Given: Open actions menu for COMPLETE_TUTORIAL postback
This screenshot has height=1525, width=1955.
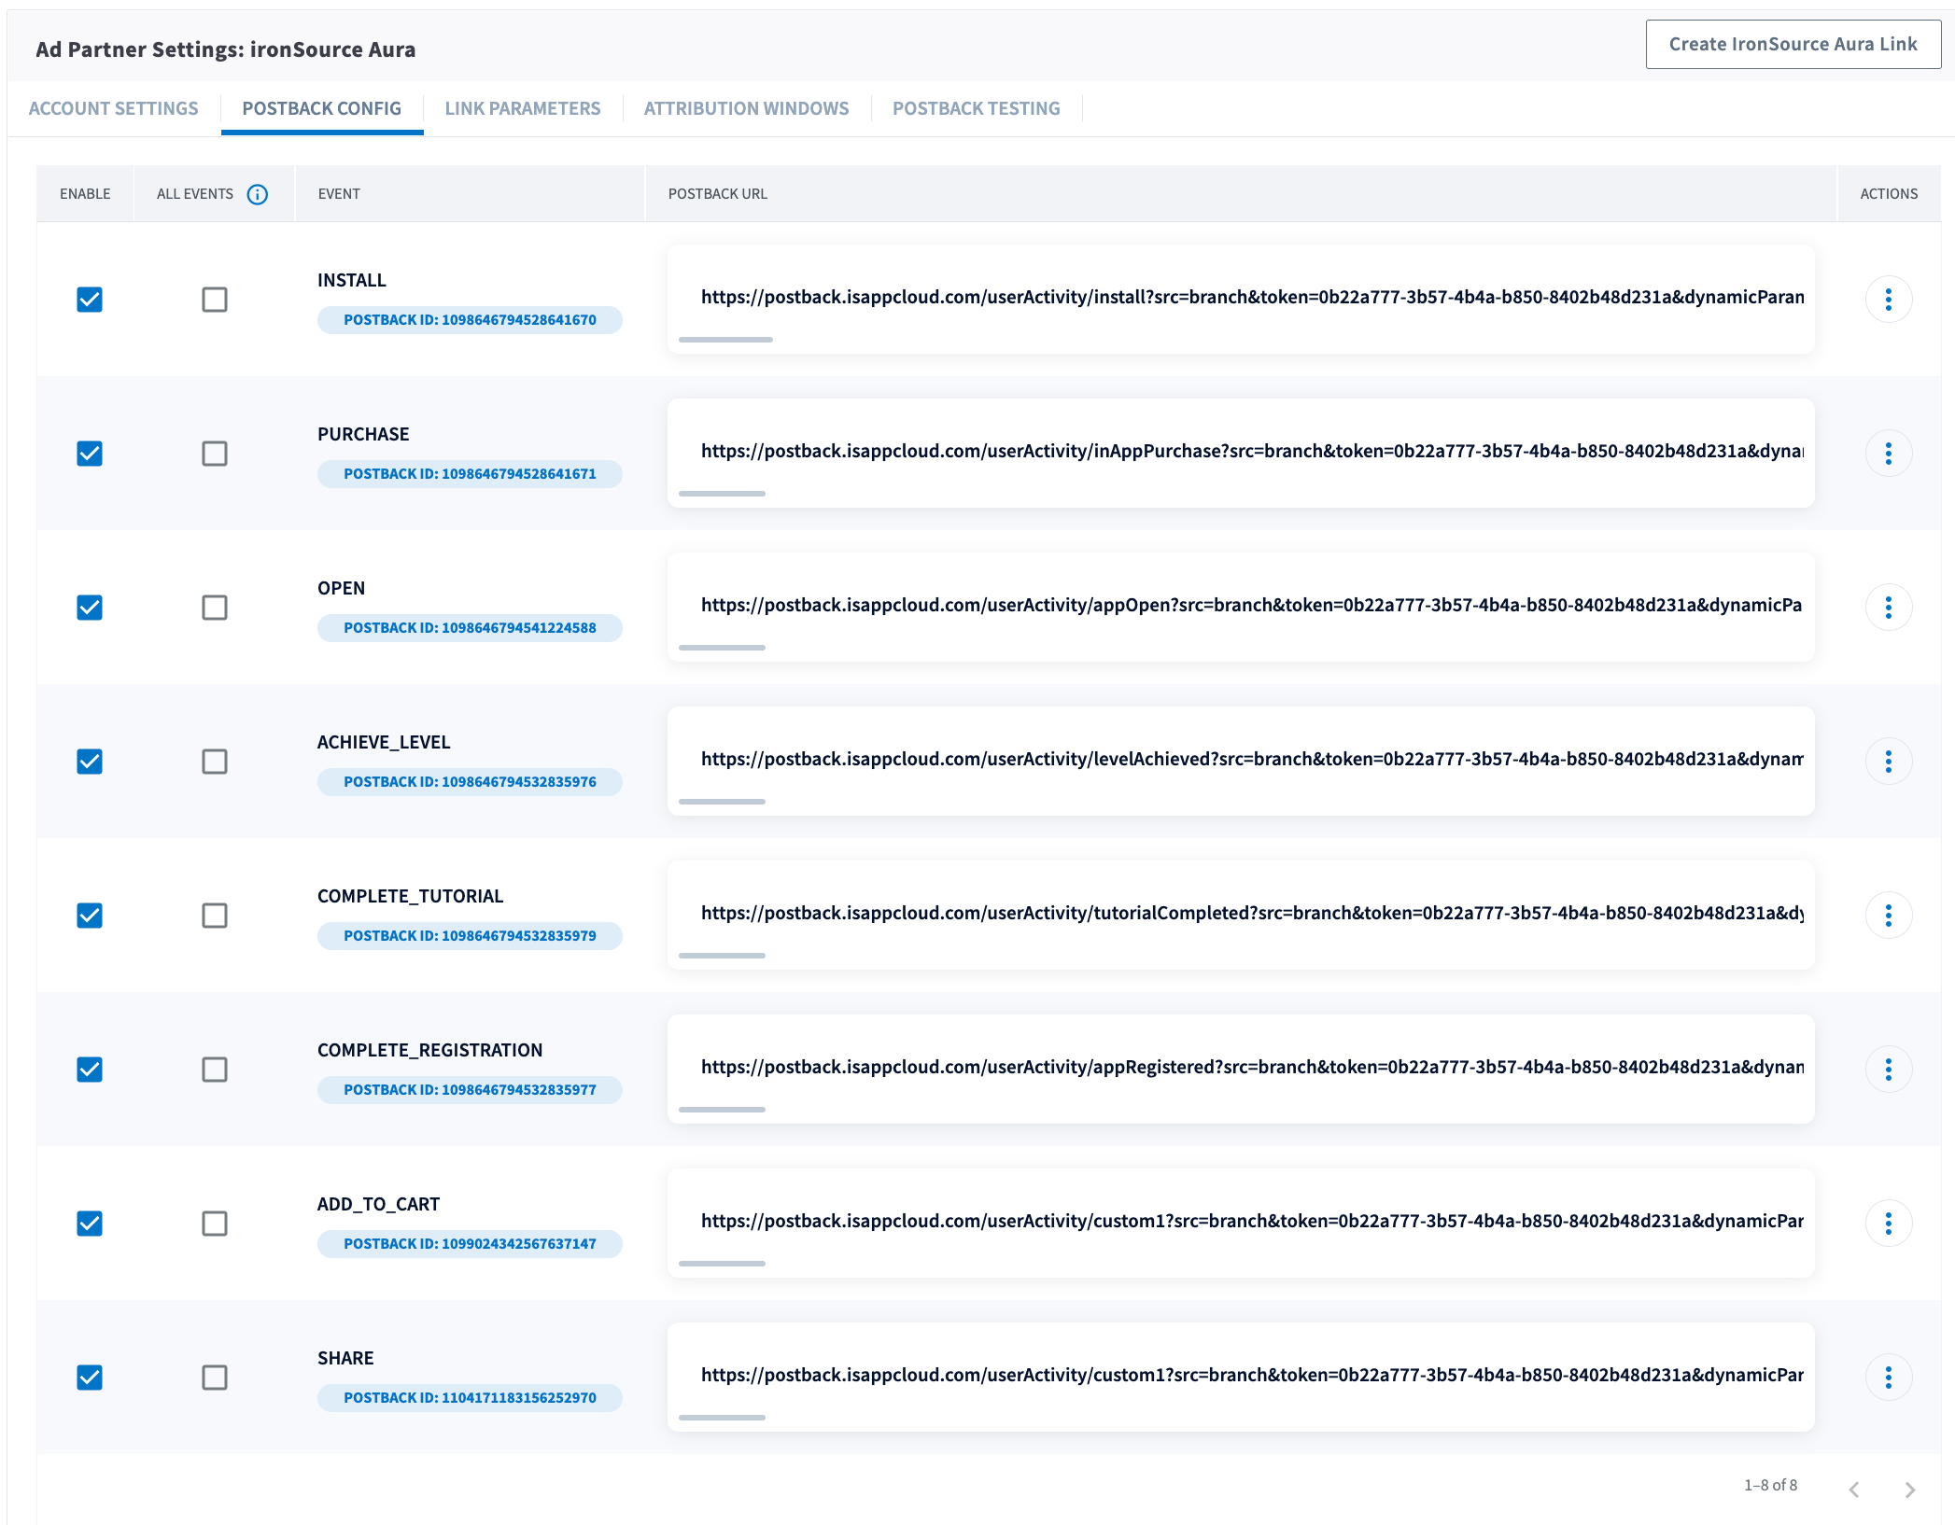Looking at the screenshot, I should [1888, 916].
